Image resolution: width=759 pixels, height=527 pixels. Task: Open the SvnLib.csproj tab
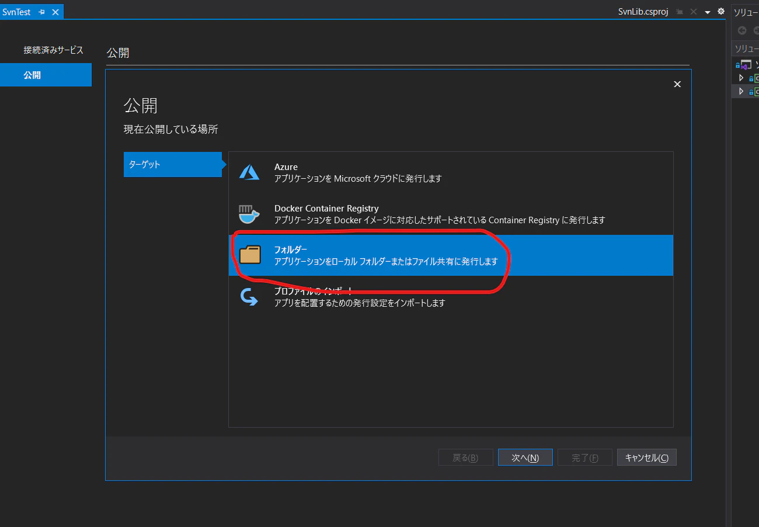(643, 12)
